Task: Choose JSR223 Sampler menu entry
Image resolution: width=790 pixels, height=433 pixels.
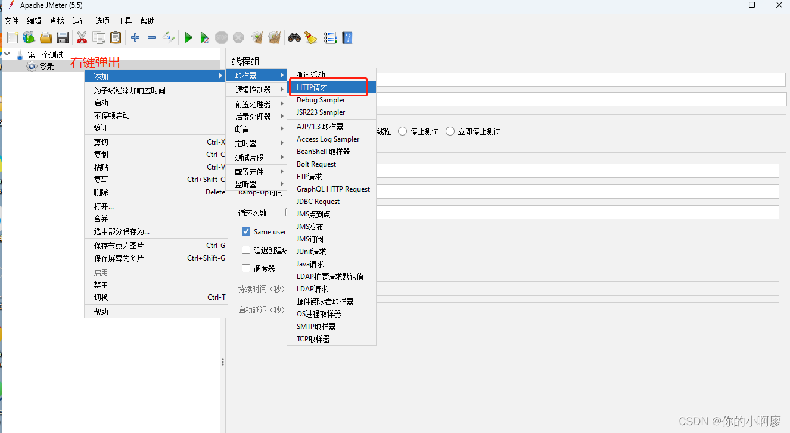Action: click(x=332, y=112)
